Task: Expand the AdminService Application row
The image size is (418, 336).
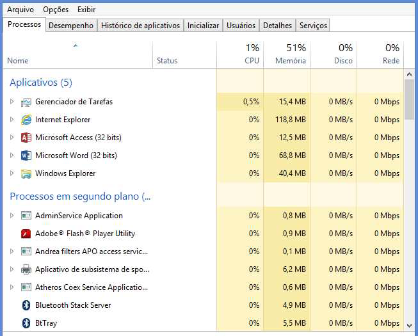Action: pos(12,215)
